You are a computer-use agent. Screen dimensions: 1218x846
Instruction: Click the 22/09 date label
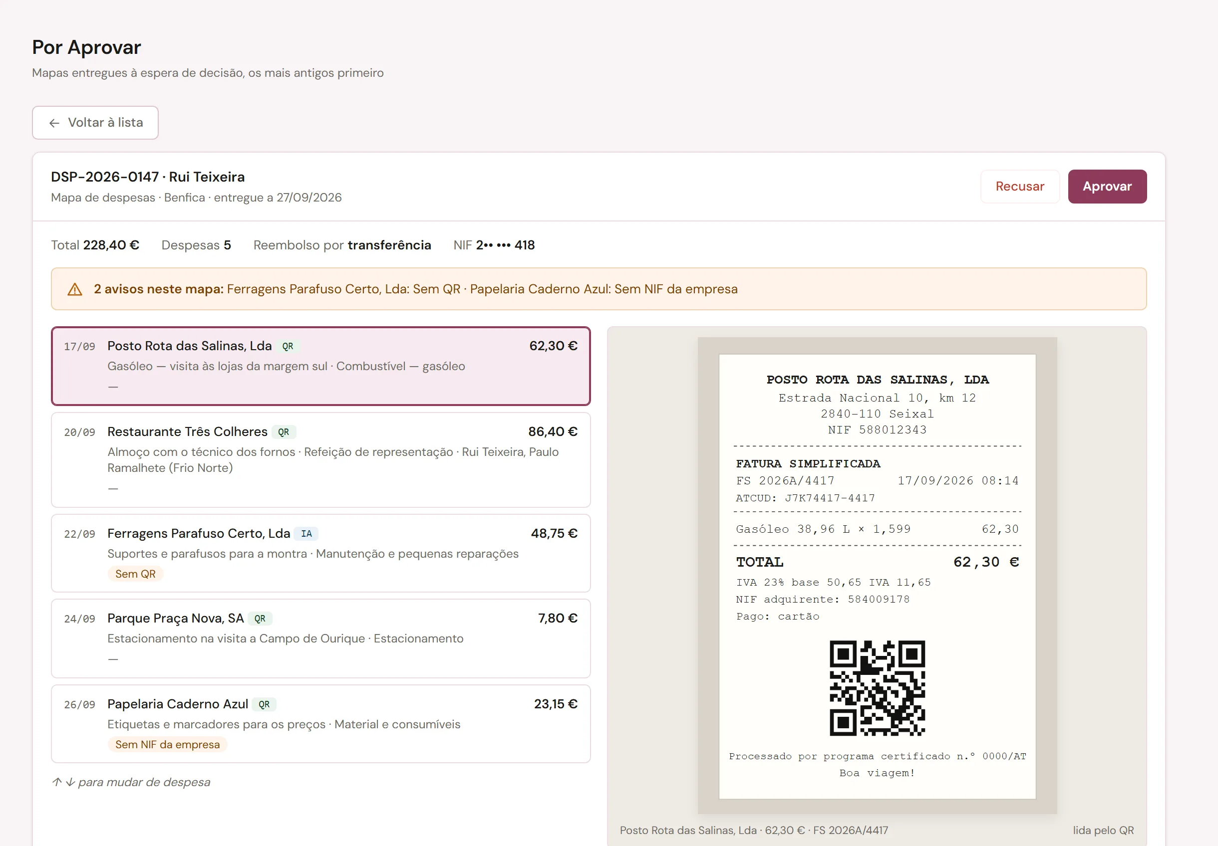click(79, 534)
